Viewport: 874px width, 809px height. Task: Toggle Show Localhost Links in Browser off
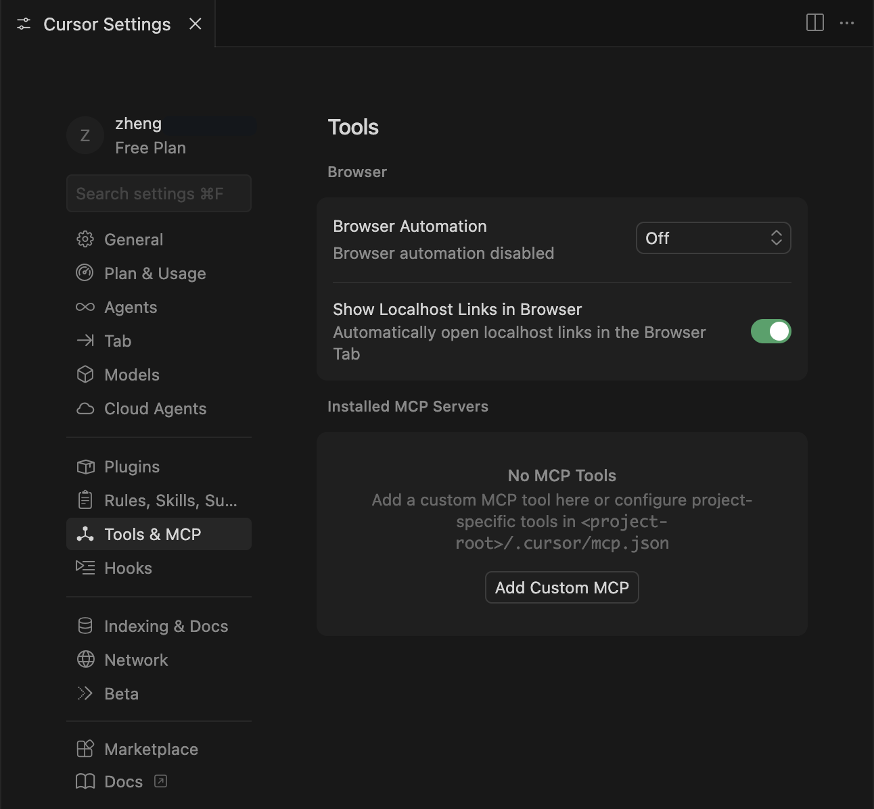pyautogui.click(x=771, y=331)
